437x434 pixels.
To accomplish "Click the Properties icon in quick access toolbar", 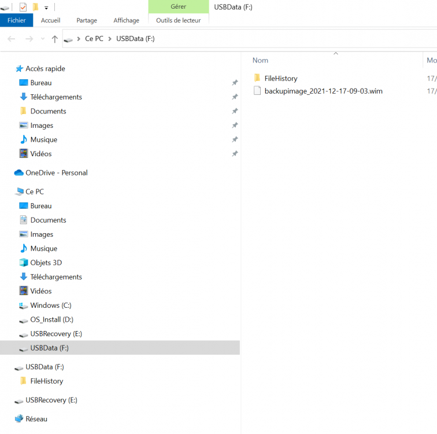I will coord(23,7).
